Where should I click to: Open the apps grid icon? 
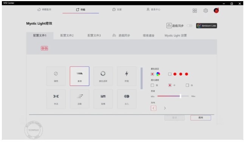coord(195,11)
